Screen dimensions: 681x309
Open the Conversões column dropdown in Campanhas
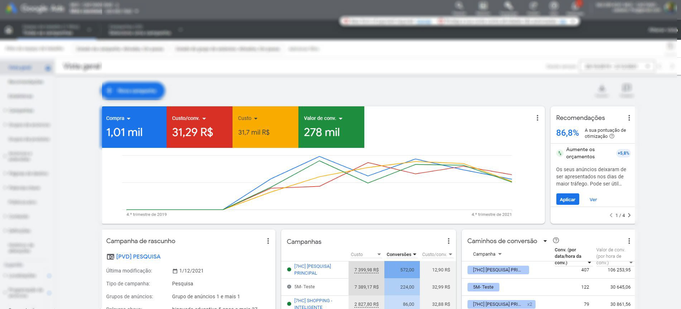pyautogui.click(x=414, y=255)
